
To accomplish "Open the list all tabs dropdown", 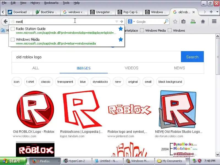I will coord(217,12).
